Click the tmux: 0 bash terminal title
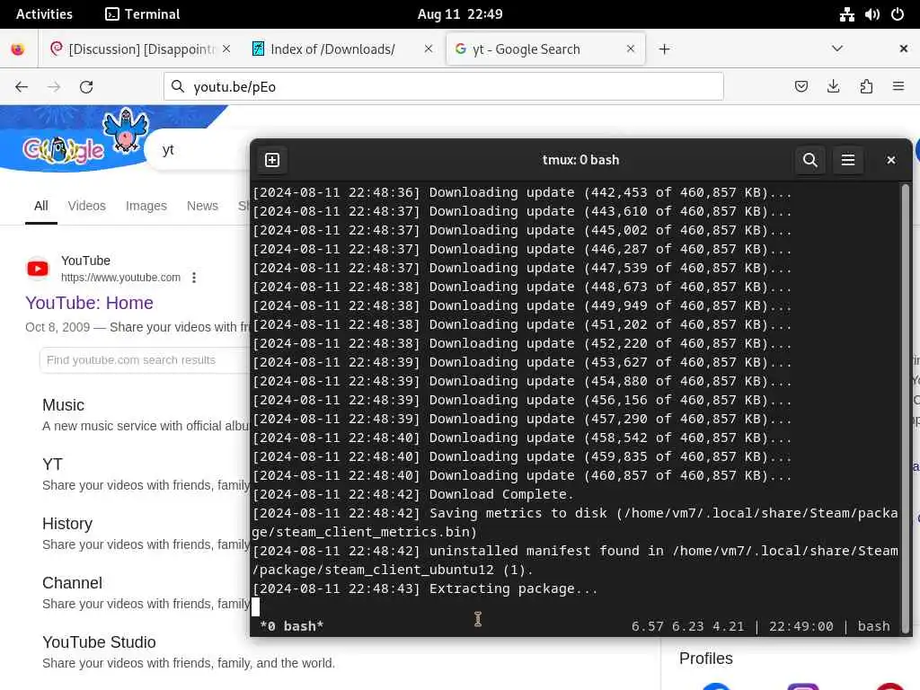Image resolution: width=920 pixels, height=690 pixels. click(x=581, y=160)
